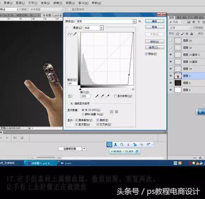Open the 帮助(H) menu
This screenshot has width=205, height=199.
point(96,3)
